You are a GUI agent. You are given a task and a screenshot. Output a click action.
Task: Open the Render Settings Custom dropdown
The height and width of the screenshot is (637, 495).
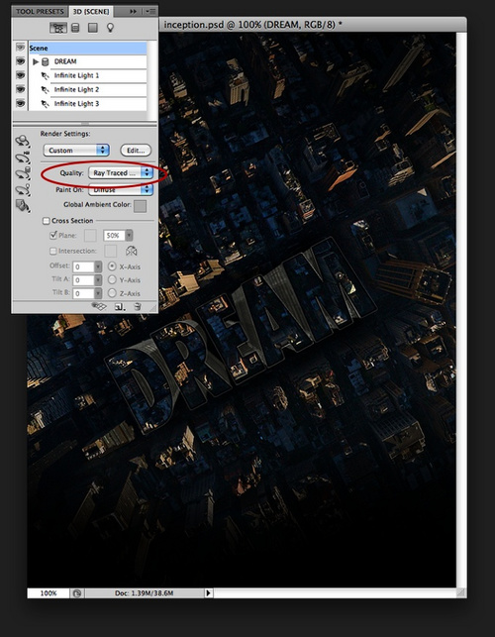coord(76,151)
